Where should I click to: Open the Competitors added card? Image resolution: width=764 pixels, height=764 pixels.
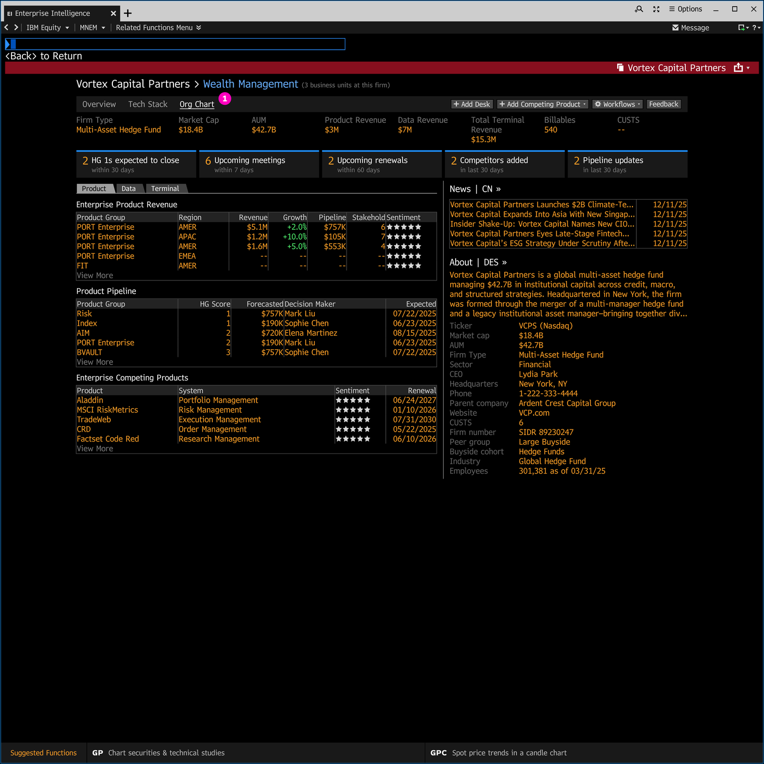(504, 164)
